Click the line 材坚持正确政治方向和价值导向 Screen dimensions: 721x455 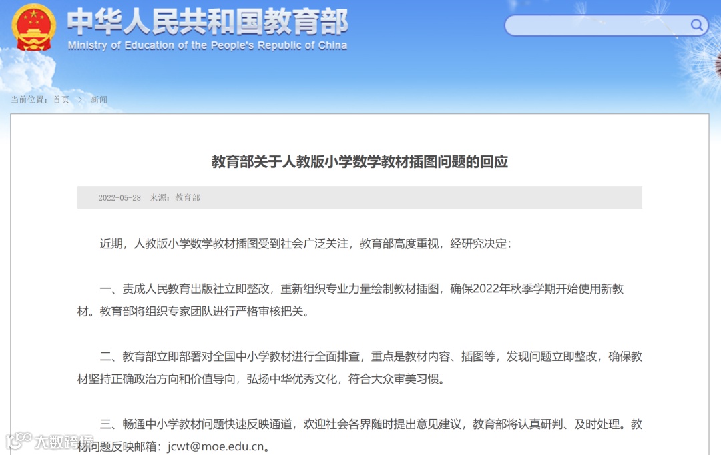coord(261,379)
